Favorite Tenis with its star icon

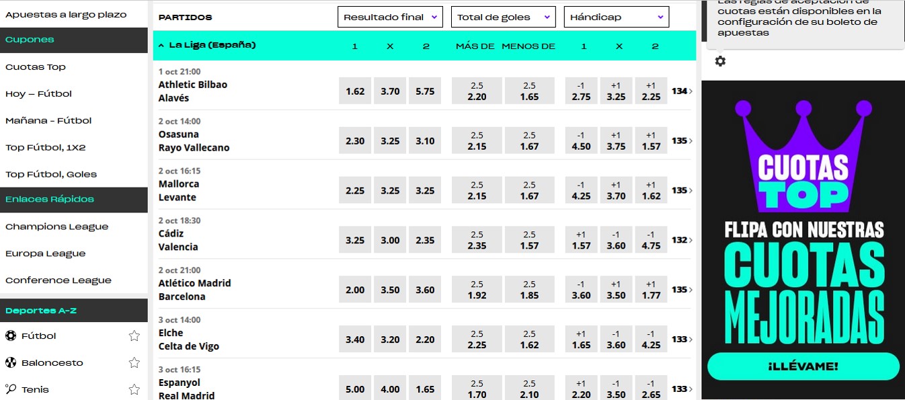(x=134, y=389)
